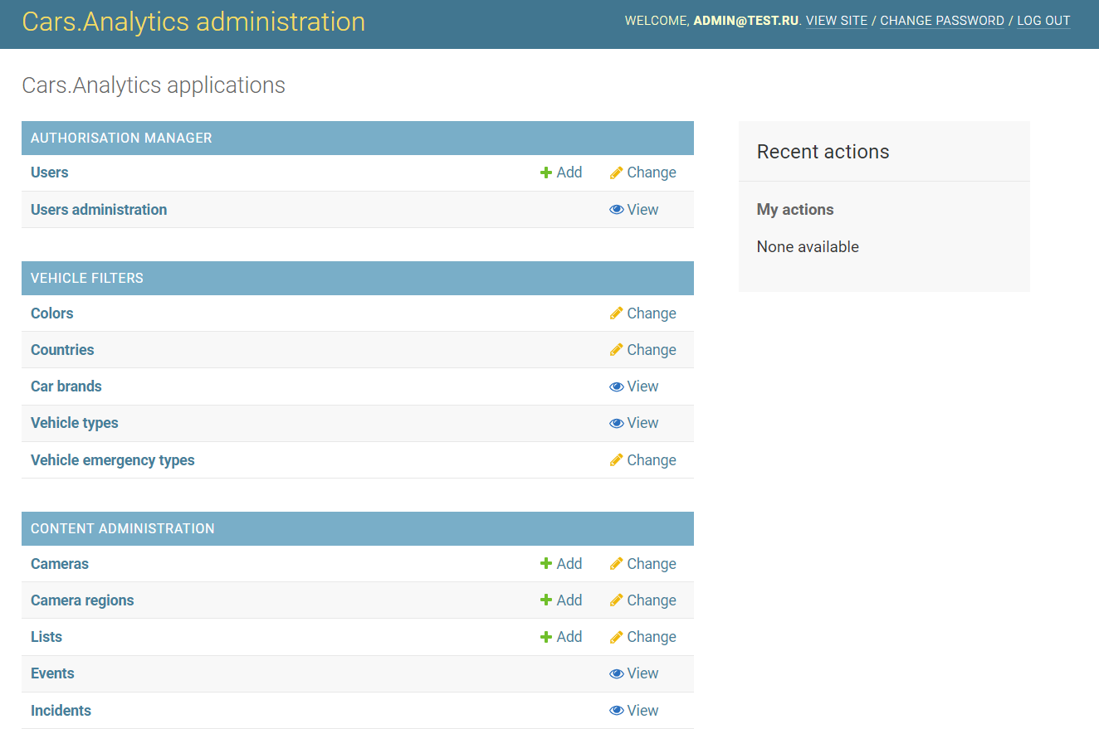Open the Vehicle types link
Screen dimensions: 1099x729
[x=75, y=423]
